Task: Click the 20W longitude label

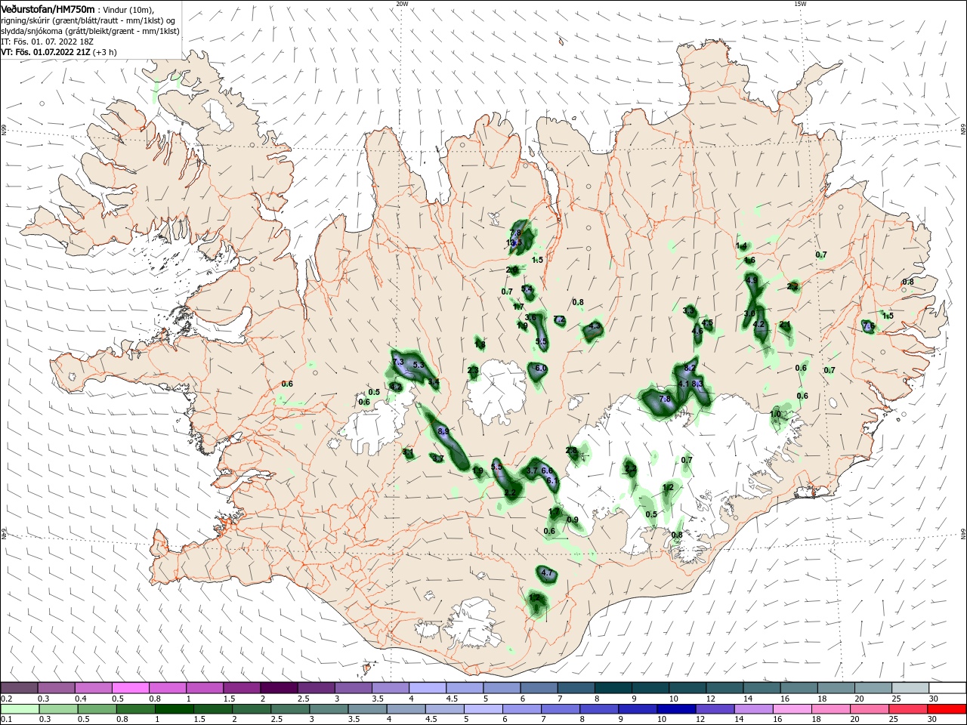Action: coord(402,4)
